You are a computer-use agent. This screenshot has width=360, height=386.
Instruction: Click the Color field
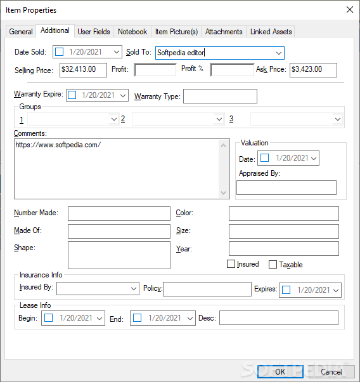(284, 214)
